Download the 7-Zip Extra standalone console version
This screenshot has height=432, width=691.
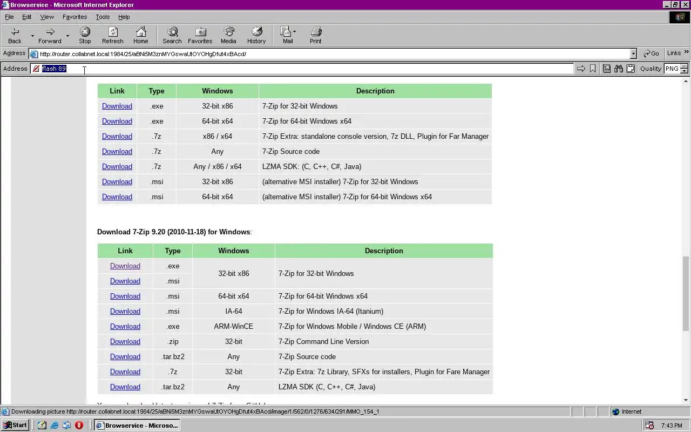click(x=117, y=136)
